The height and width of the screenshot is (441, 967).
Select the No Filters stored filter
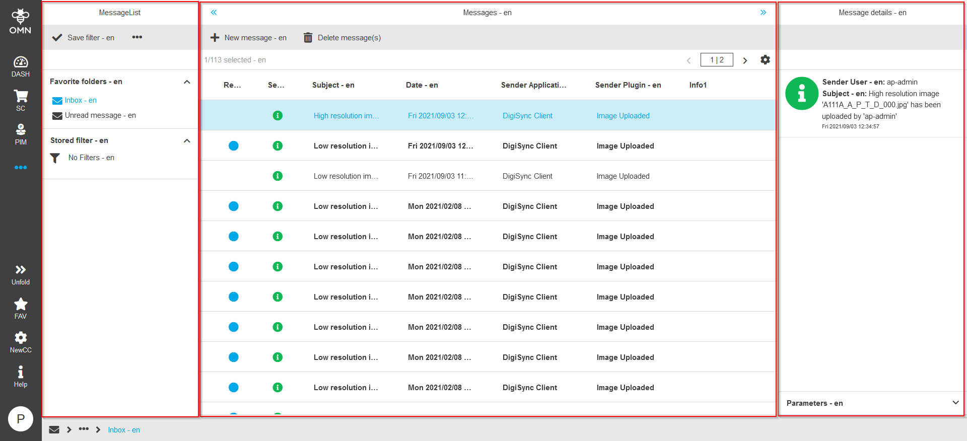[91, 158]
